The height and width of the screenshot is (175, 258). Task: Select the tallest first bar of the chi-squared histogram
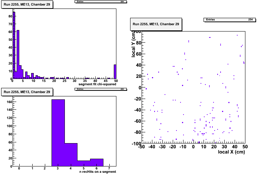pyautogui.click(x=14, y=45)
